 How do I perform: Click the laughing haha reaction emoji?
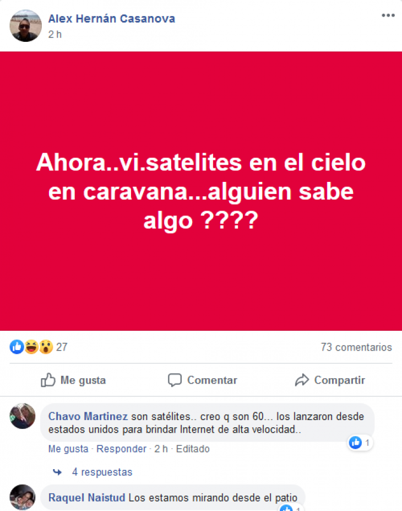31,347
